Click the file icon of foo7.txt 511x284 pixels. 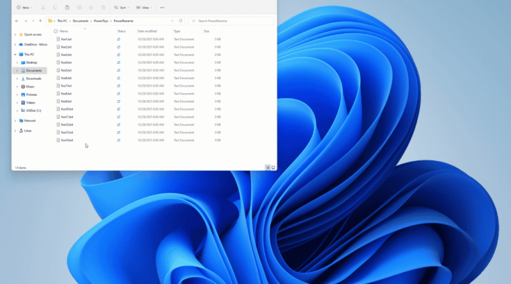point(58,86)
